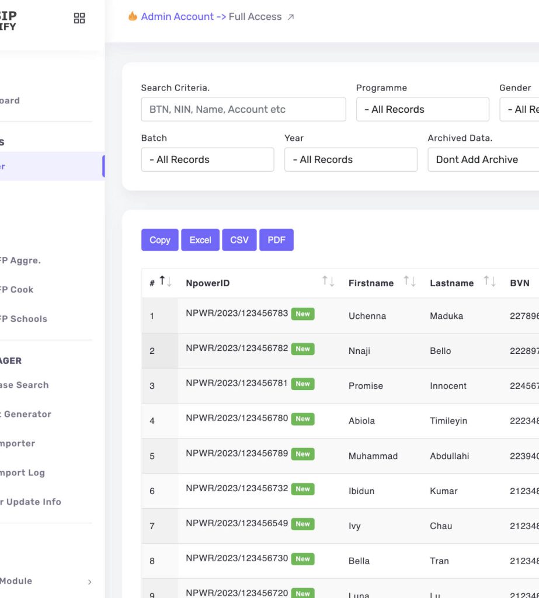Open the Programme dropdown
This screenshot has height=598, width=539.
tap(422, 109)
